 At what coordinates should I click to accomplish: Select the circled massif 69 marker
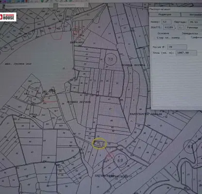(120, 161)
